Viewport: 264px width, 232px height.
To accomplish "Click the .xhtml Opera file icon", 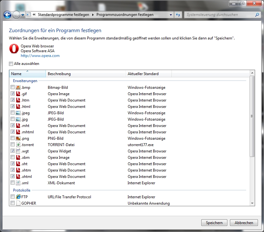I will 18,177.
